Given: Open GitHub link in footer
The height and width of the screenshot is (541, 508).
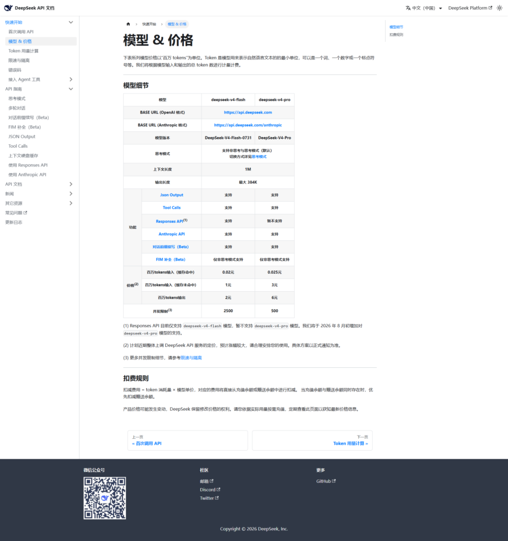Looking at the screenshot, I should coord(326,481).
